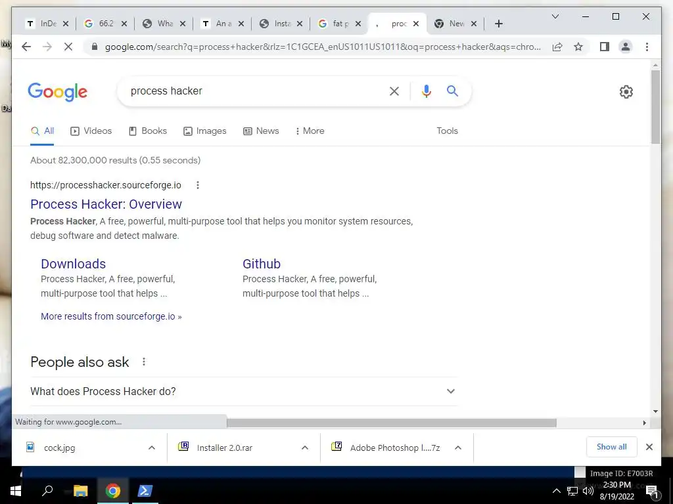The image size is (673, 504).
Task: Expand the More search filters menu
Action: tap(310, 131)
